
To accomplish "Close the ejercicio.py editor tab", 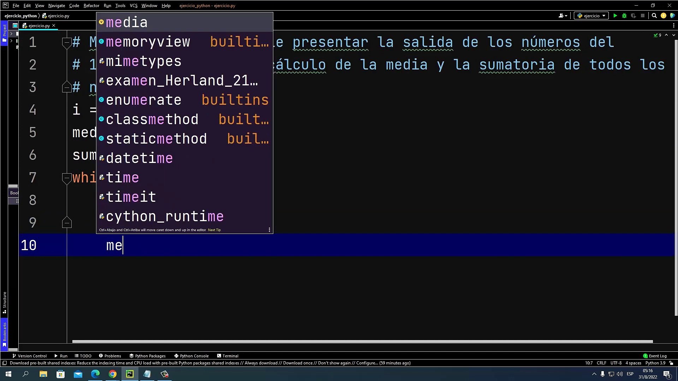I will coord(54,25).
